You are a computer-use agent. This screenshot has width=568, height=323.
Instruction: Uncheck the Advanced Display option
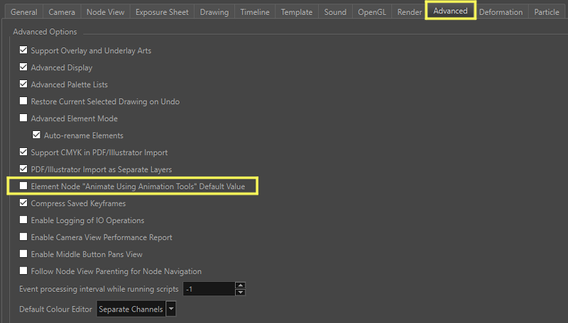[x=24, y=68]
